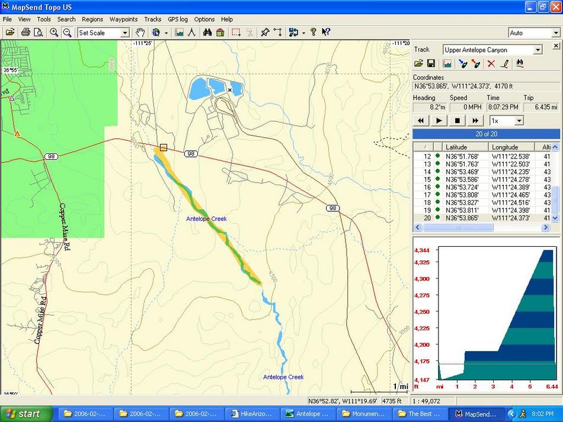Select track point row 14
Screen dimensions: 563x422
click(x=482, y=172)
